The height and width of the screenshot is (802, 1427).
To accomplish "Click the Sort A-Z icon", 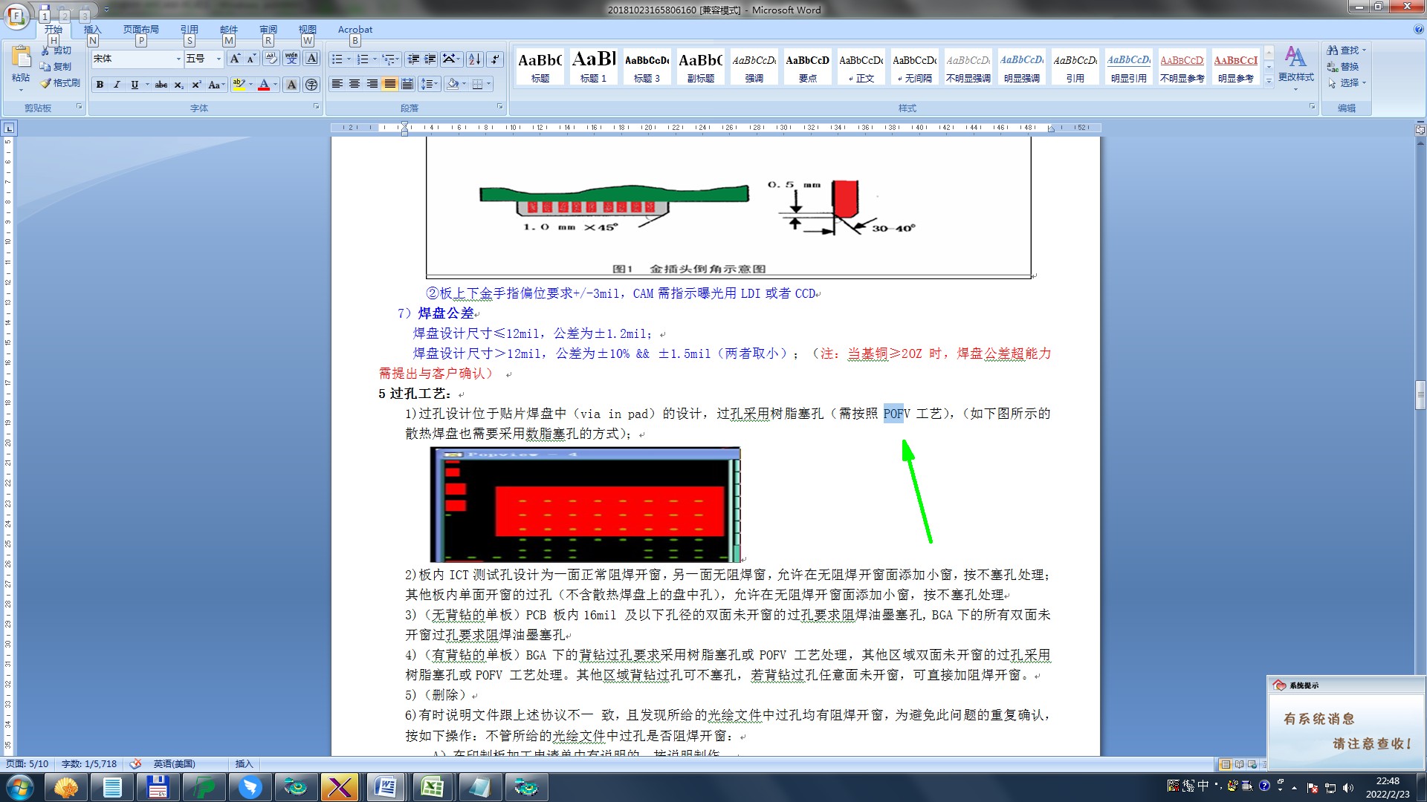I will pyautogui.click(x=474, y=59).
